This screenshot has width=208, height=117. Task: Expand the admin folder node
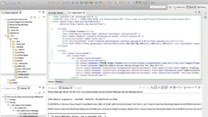(x=13, y=50)
